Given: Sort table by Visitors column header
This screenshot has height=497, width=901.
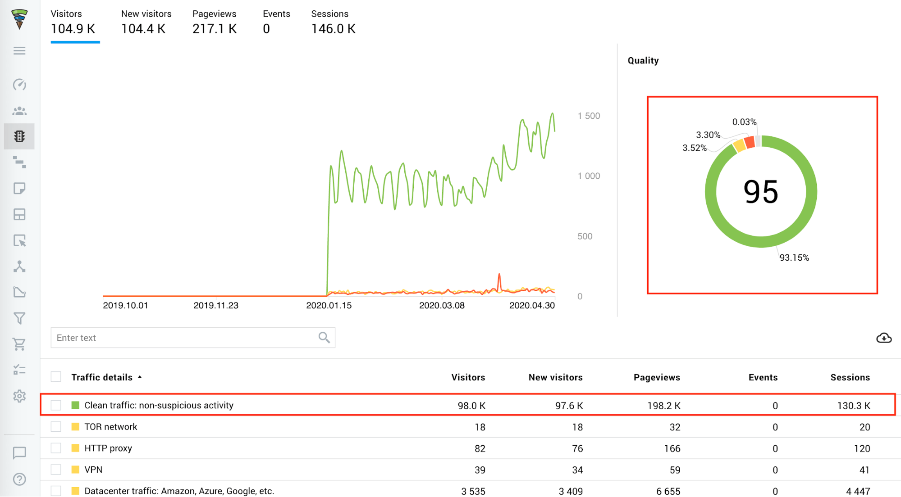Looking at the screenshot, I should (x=468, y=377).
